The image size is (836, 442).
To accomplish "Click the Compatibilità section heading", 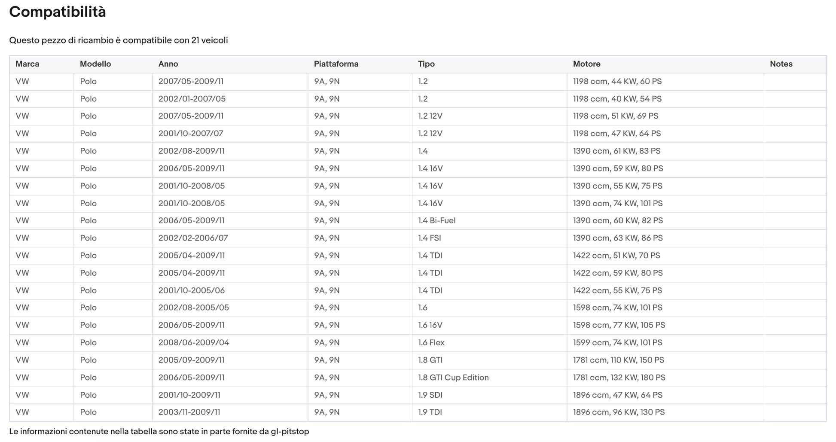I will 57,12.
